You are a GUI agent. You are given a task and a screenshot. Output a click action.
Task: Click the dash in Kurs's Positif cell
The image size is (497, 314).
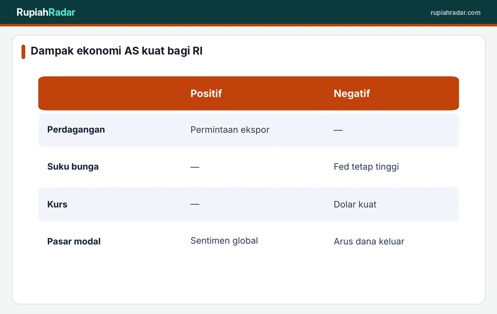click(x=195, y=205)
